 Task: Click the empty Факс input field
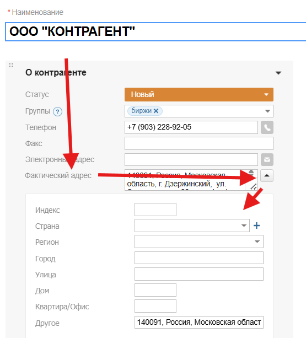[199, 143]
